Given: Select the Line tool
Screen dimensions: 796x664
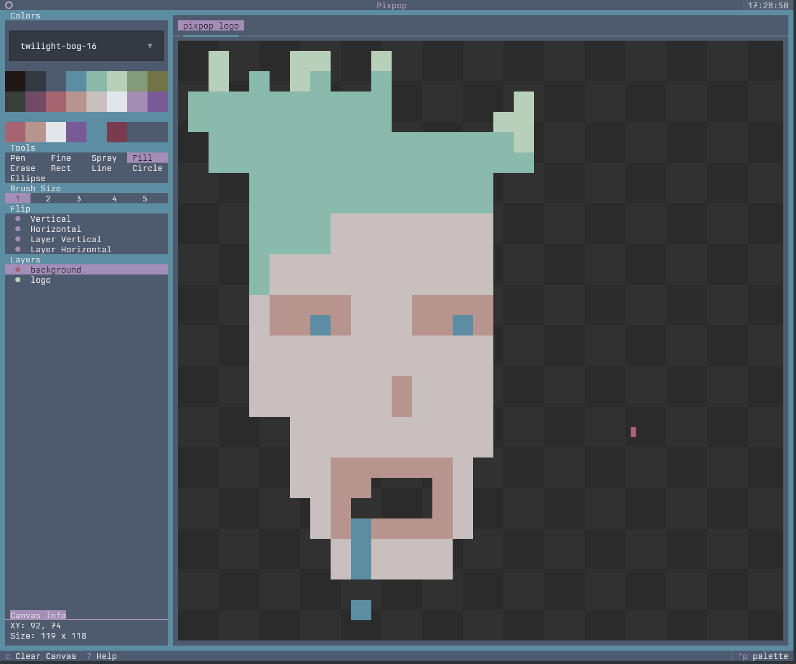Looking at the screenshot, I should tap(102, 168).
